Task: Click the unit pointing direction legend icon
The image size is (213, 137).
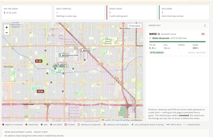Action: click(132, 125)
